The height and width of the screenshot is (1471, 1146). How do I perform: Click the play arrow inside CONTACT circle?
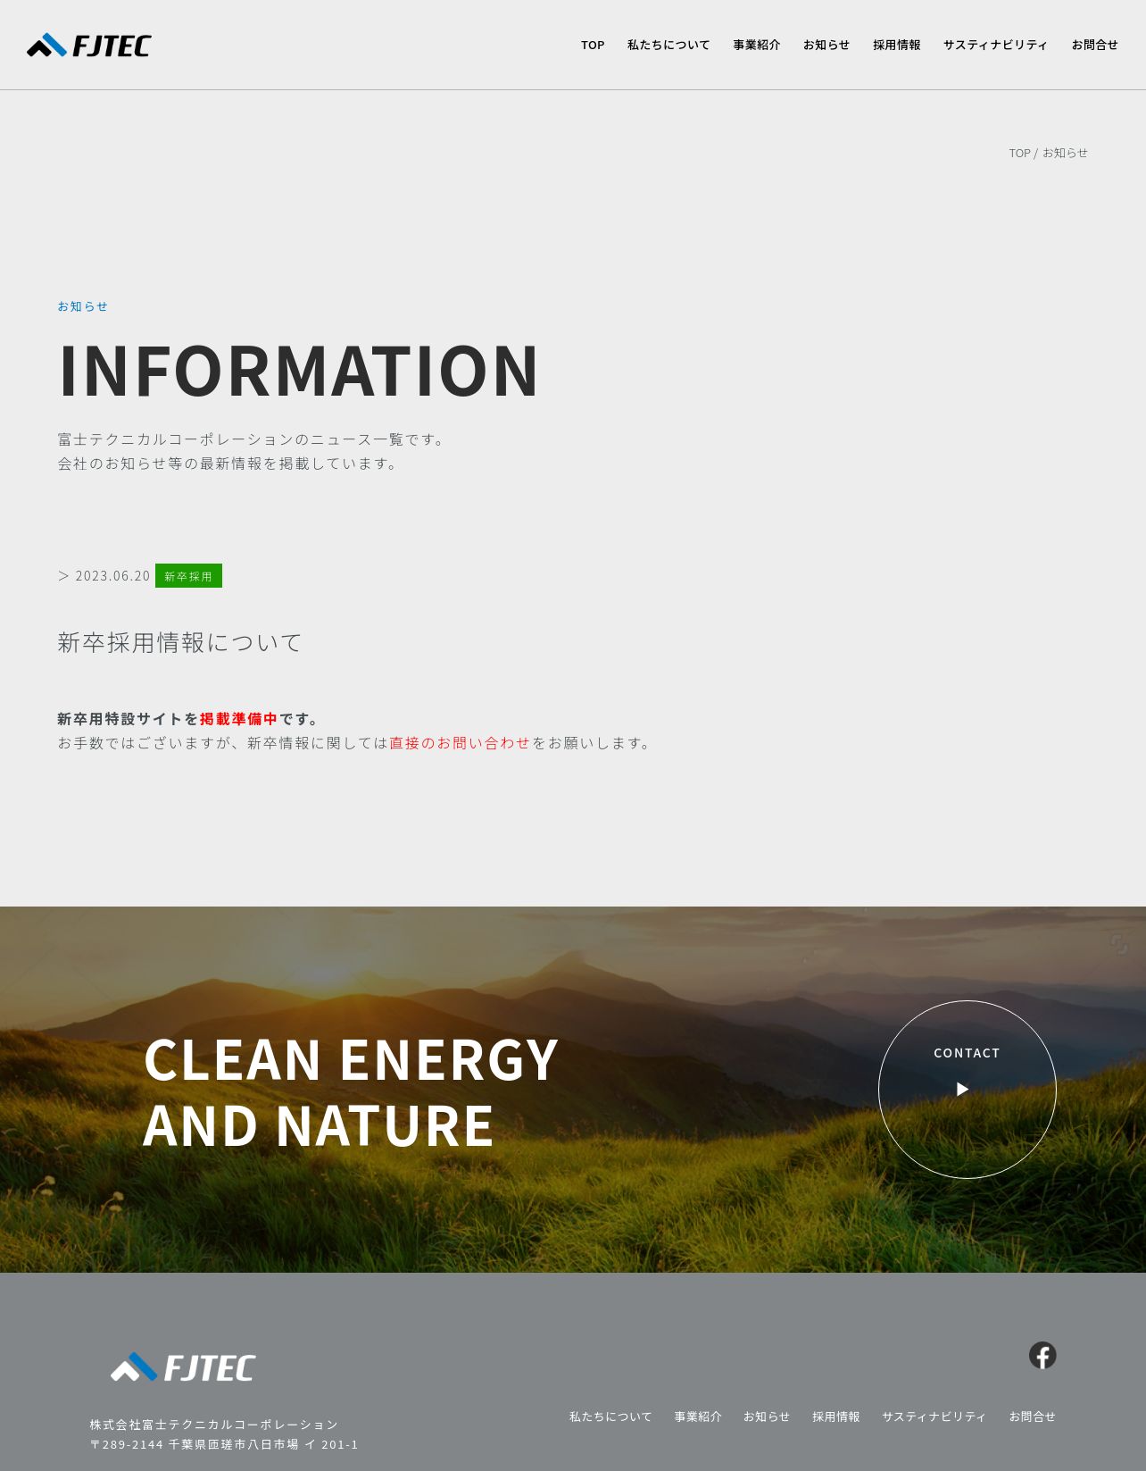tap(962, 1089)
